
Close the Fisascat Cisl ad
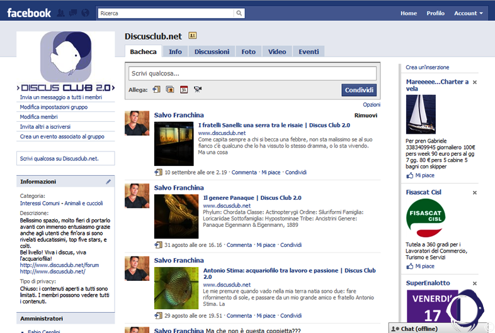(x=474, y=192)
